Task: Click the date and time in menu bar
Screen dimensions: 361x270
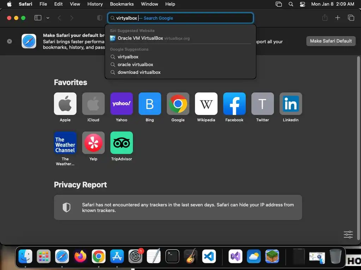Action: coord(332,4)
